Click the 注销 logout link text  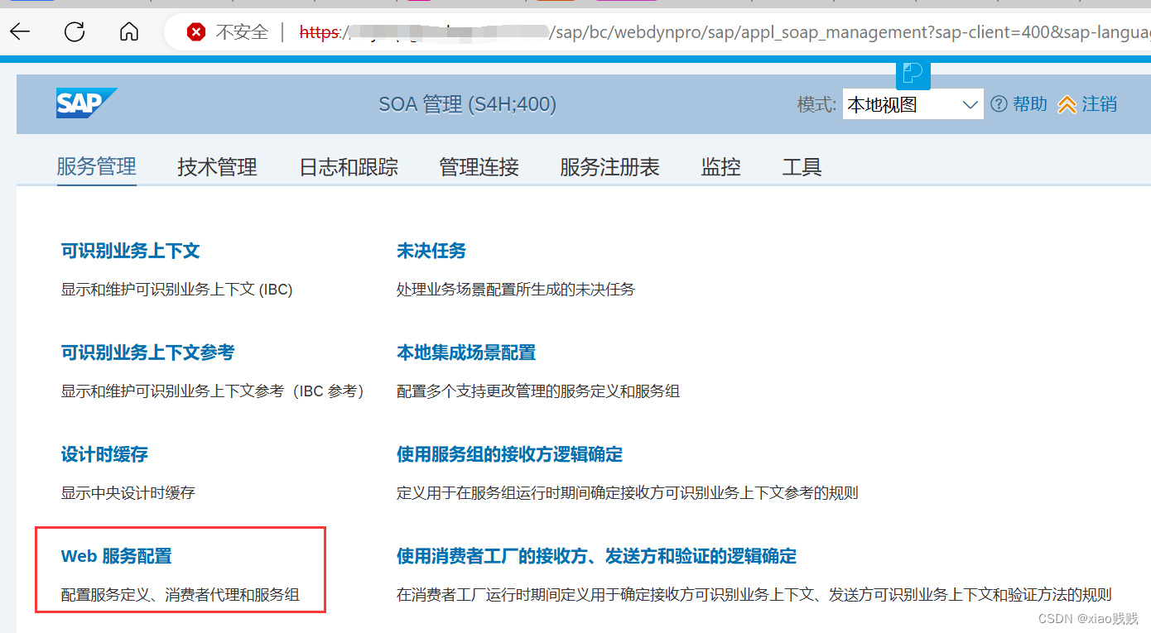(1100, 104)
